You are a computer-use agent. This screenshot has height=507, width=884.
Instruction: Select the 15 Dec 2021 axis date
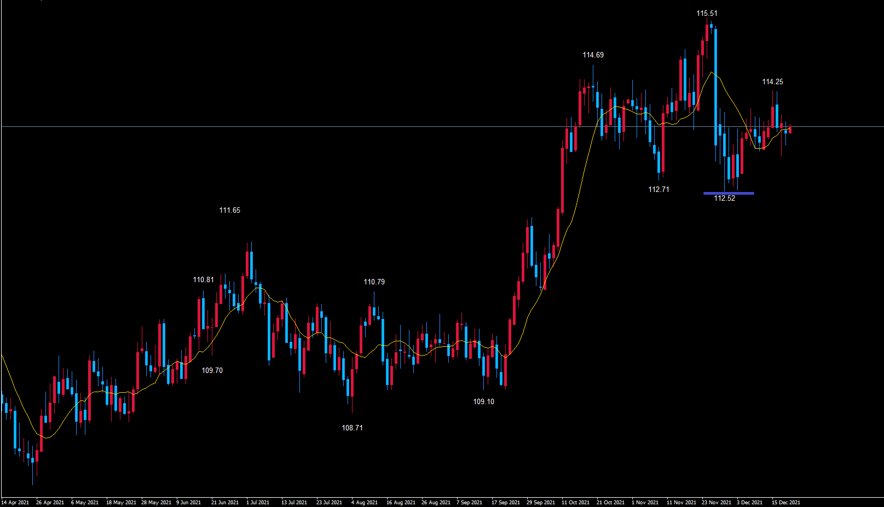coord(786,502)
